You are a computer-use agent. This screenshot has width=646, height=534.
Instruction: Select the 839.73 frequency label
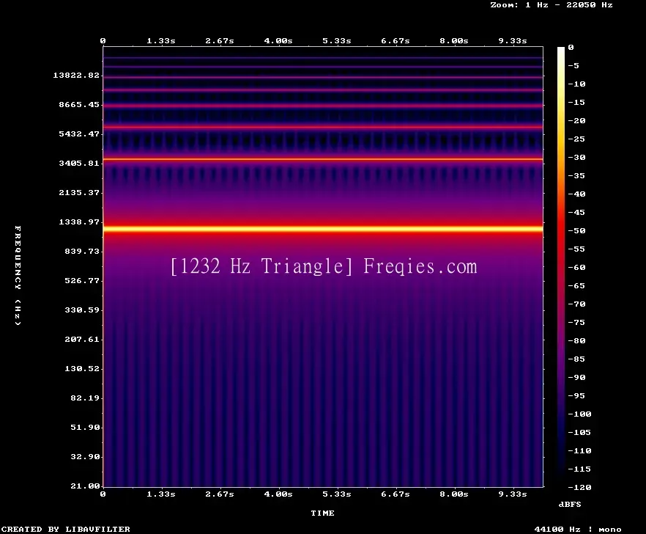click(82, 251)
